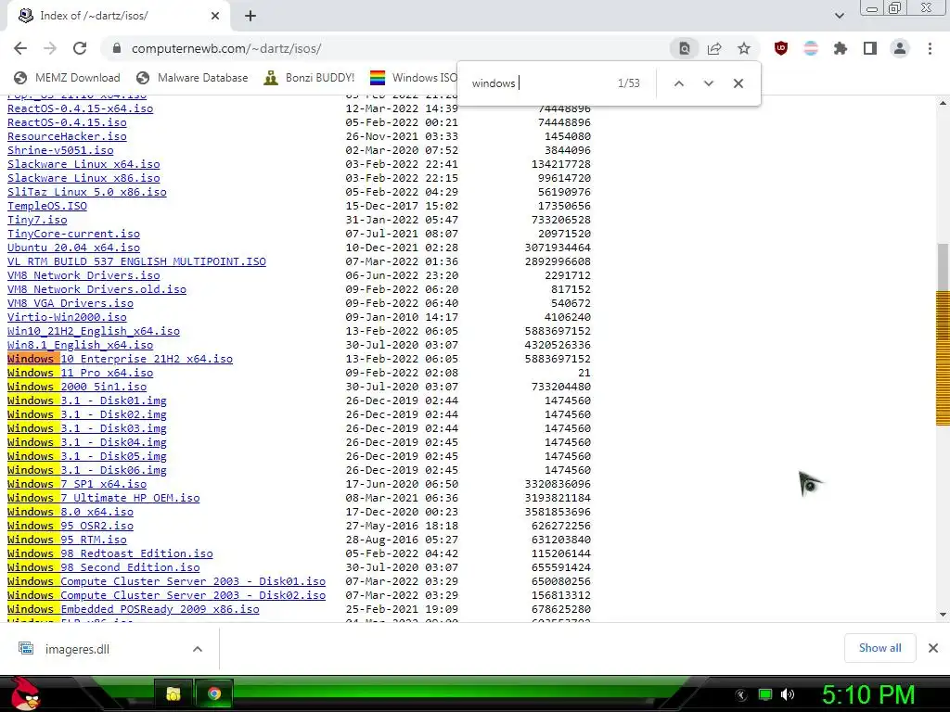Close the find bar
Viewport: 950px width, 712px height.
coord(738,83)
